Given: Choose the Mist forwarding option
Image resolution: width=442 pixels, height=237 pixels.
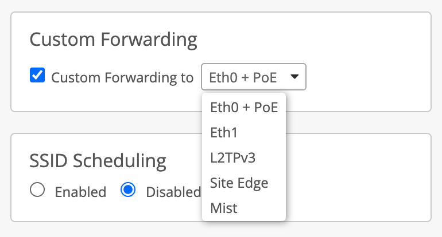Looking at the screenshot, I should (x=224, y=208).
